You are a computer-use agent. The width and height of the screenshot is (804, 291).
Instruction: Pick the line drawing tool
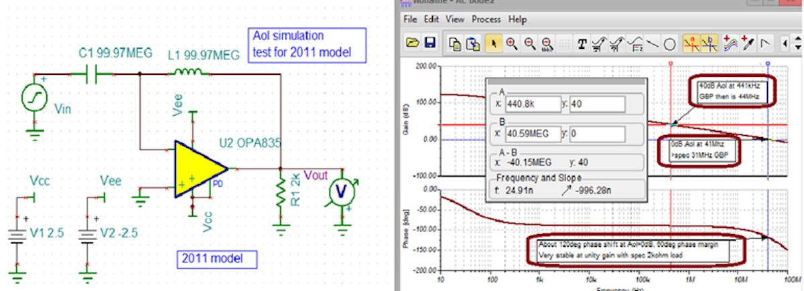pos(653,44)
